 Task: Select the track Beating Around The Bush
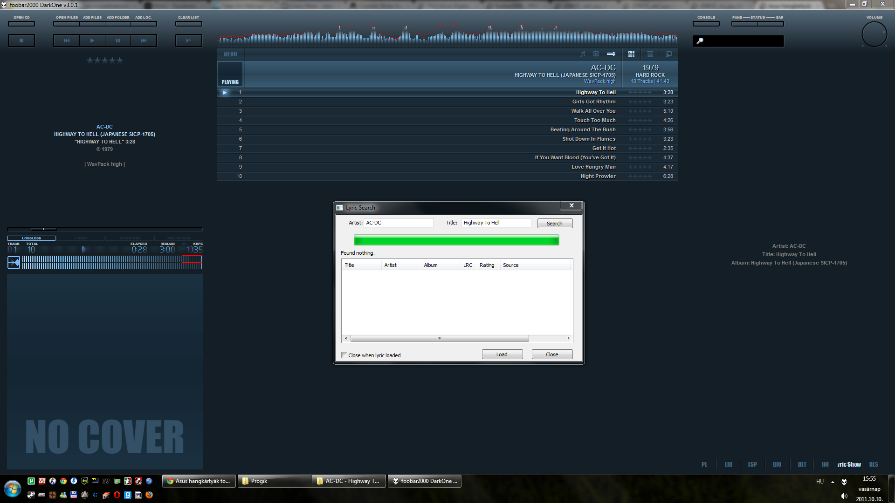click(447, 129)
